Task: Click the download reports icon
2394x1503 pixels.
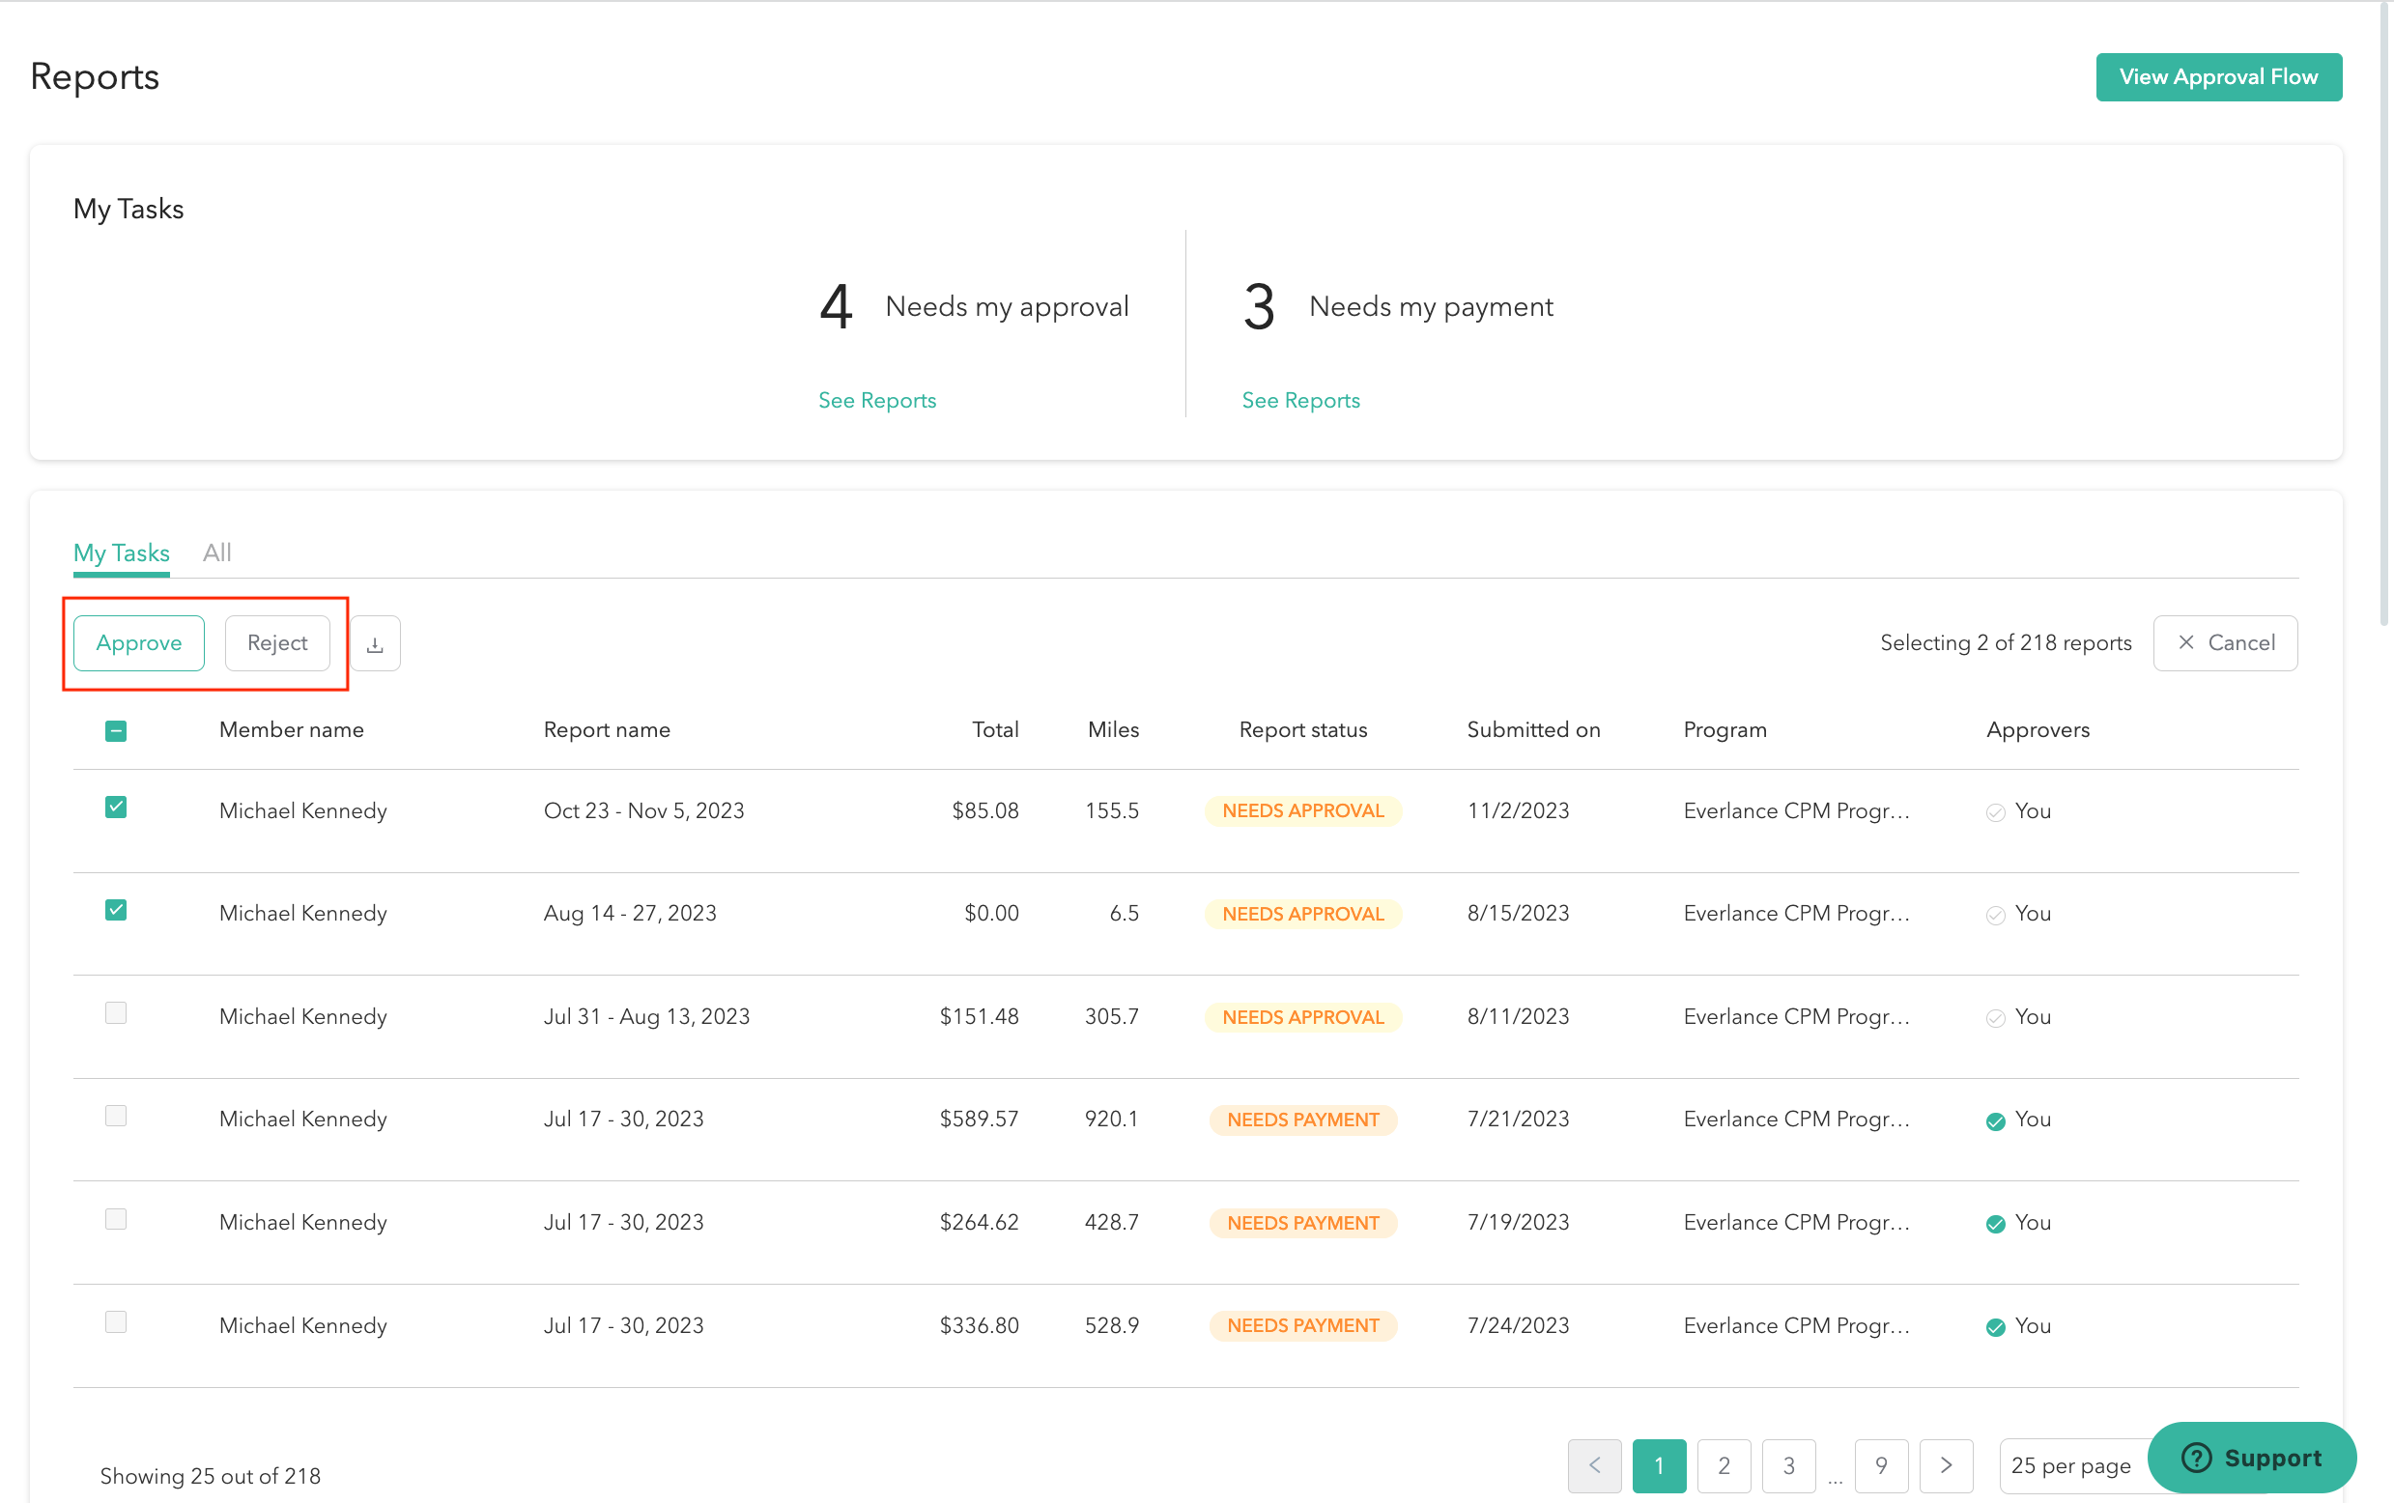Action: 375,643
